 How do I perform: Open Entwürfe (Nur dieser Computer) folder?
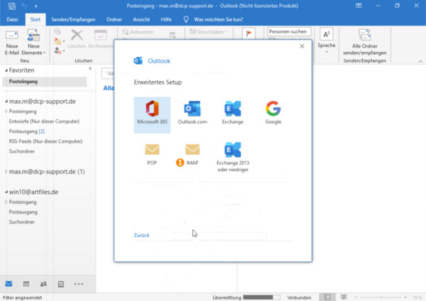pos(44,121)
